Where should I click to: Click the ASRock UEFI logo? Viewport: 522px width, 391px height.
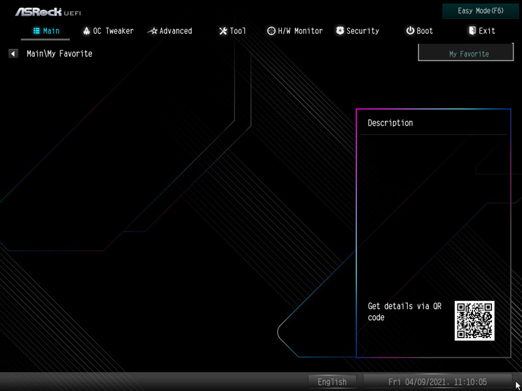click(48, 12)
